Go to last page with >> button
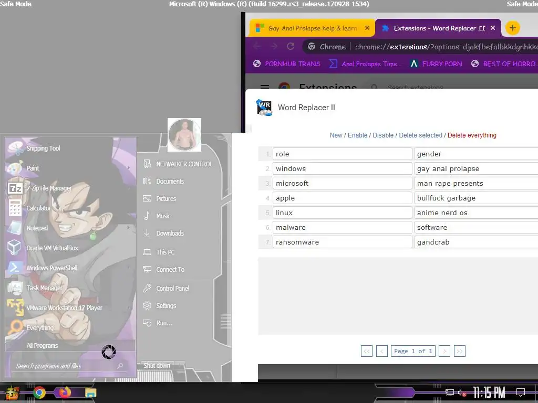Image resolution: width=538 pixels, height=403 pixels. [x=459, y=351]
